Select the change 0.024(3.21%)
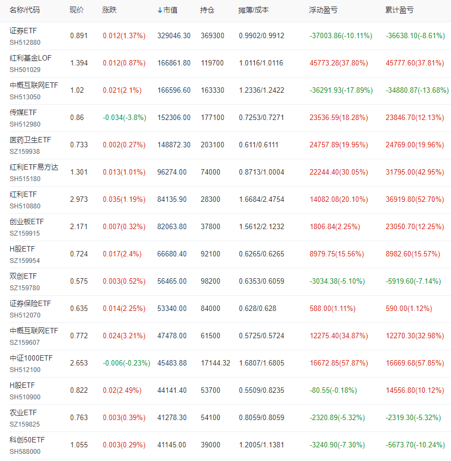 (124, 336)
